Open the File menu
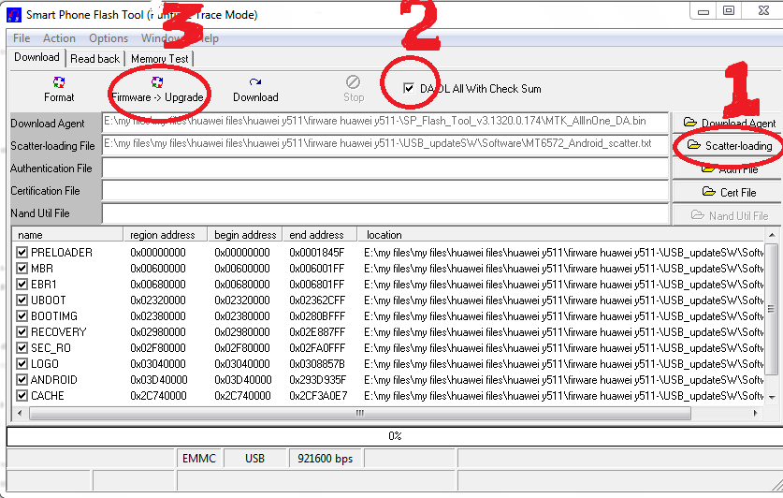The width and height of the screenshot is (783, 498). click(22, 38)
